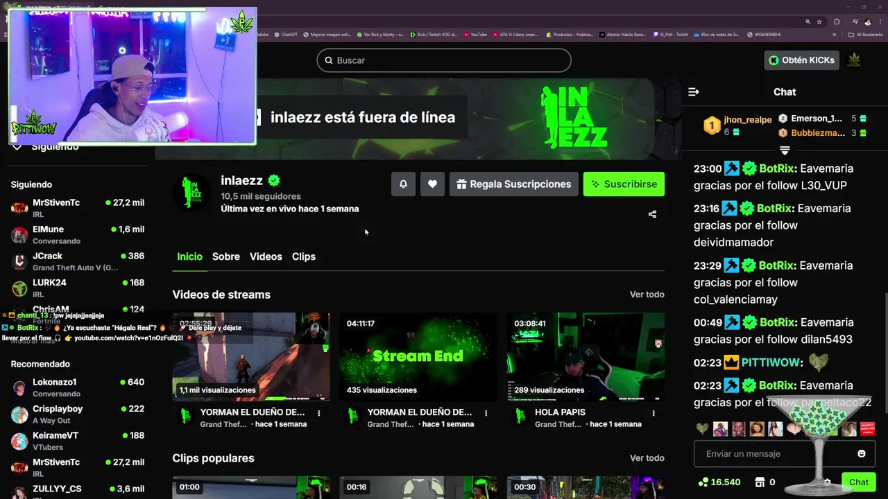Open options menu for the HOLA PAPIS video

point(654,413)
